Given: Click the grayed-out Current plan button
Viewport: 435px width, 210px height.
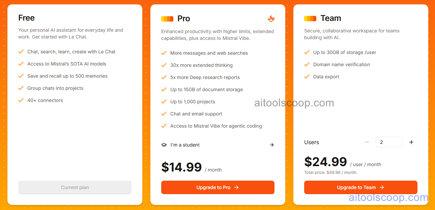Looking at the screenshot, I should pyautogui.click(x=75, y=187).
